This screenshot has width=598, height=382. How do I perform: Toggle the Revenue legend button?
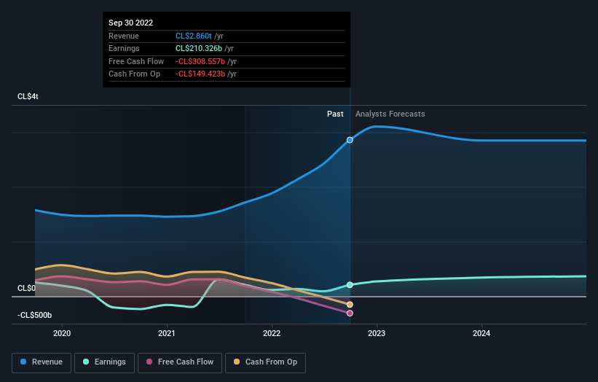point(42,362)
